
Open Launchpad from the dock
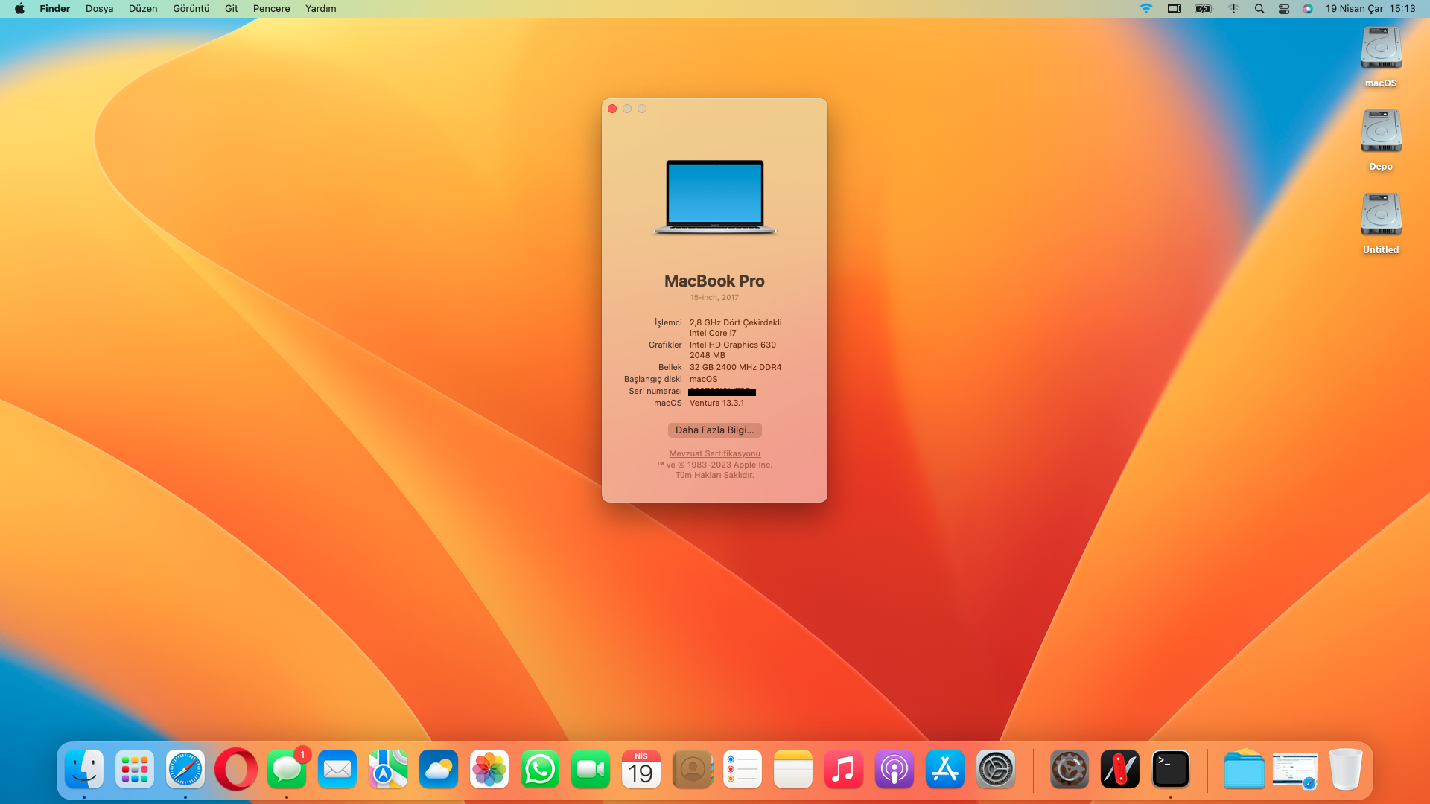click(x=135, y=769)
